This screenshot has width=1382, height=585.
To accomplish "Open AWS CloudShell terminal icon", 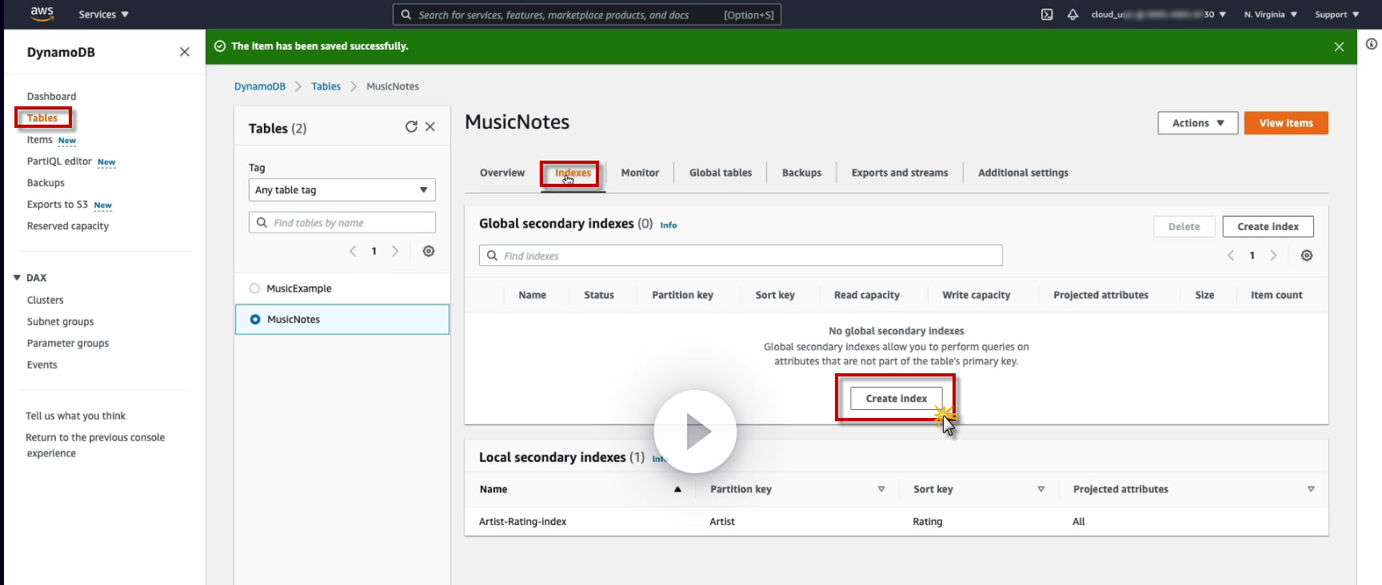I will (1047, 14).
